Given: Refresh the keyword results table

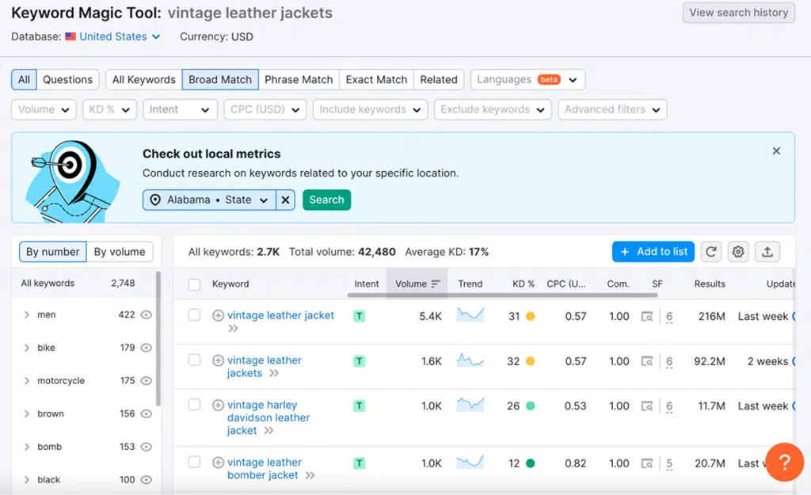Looking at the screenshot, I should [x=710, y=251].
